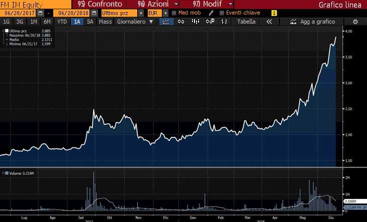This screenshot has width=367, height=222.
Task: Click the 2.50 price axis label
Action: click(x=348, y=109)
